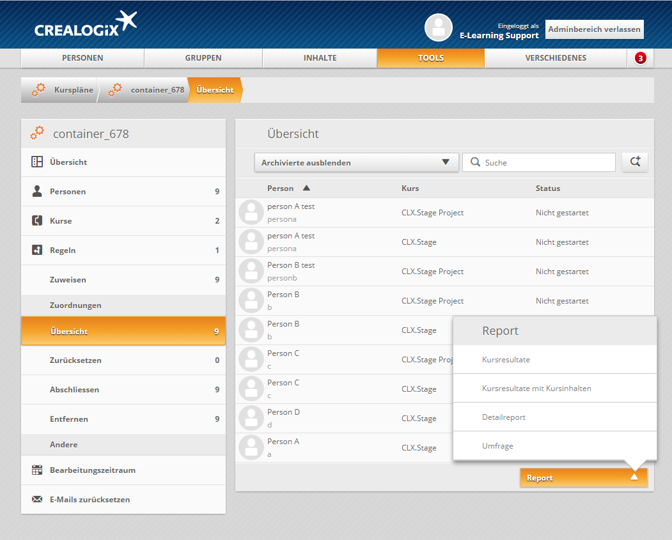Click the Bearbeitungszeitraum calendar icon
This screenshot has width=672, height=540.
tap(37, 470)
